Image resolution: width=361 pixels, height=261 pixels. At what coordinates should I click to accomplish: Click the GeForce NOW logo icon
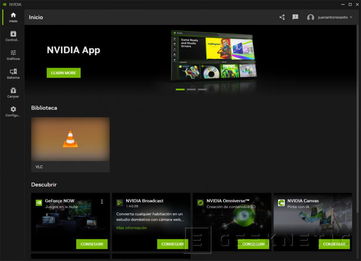[x=39, y=202]
